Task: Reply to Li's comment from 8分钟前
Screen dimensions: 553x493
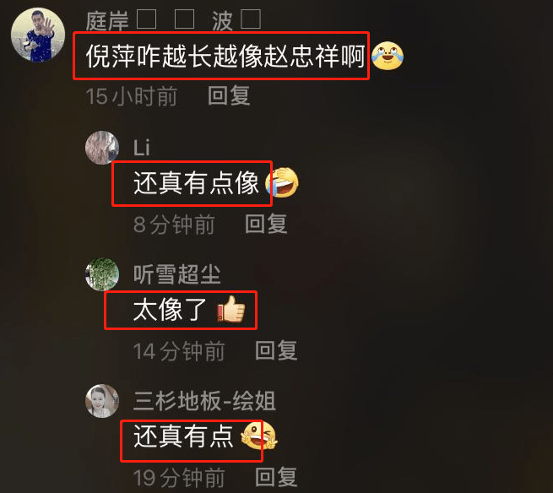Action: [x=266, y=224]
